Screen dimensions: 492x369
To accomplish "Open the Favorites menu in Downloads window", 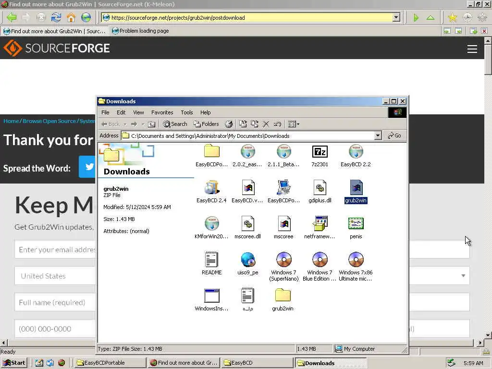I will pos(162,112).
